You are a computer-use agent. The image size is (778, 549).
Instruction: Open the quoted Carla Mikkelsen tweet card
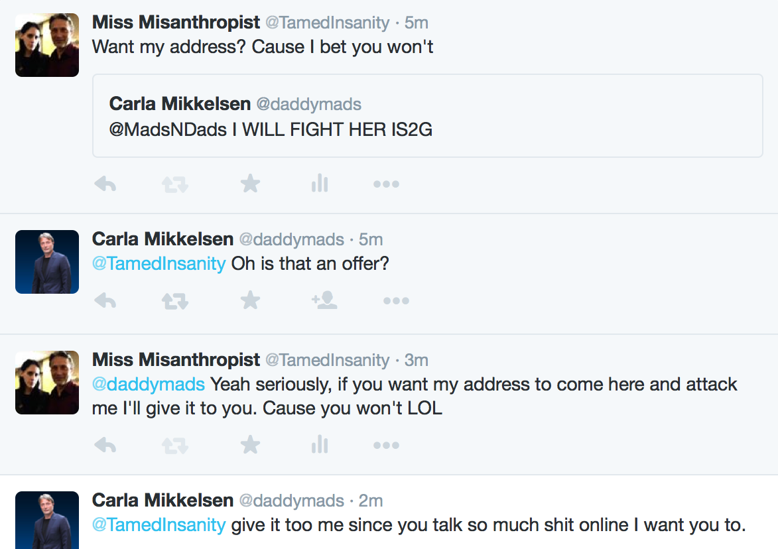coord(427,116)
